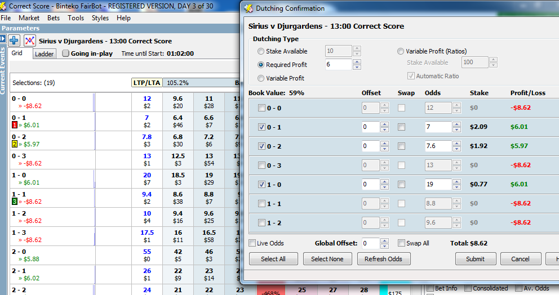Tick Swap checkbox for 0 - 1 row

tap(401, 127)
